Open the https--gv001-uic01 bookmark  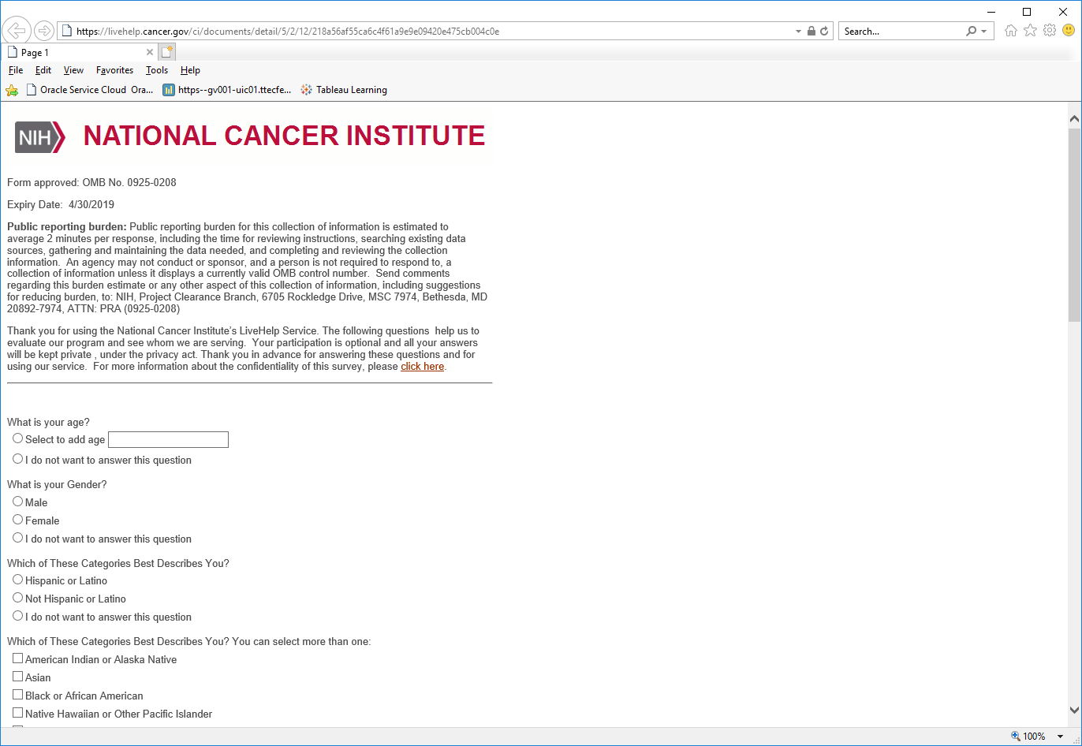227,90
